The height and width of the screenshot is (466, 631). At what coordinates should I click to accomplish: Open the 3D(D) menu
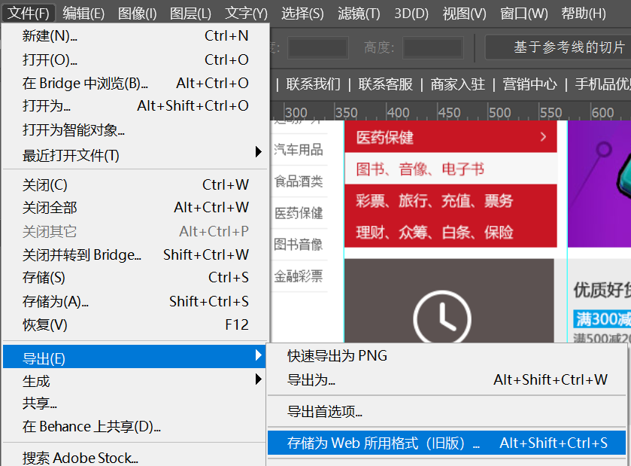pos(411,14)
